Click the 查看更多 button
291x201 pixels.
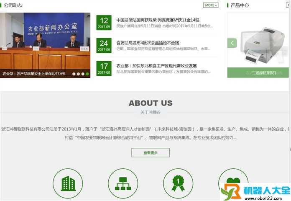tap(151, 153)
